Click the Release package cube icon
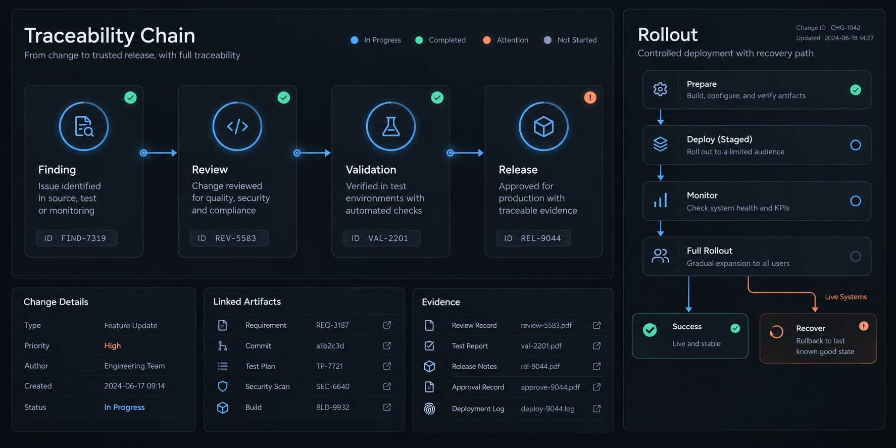Screen dimensions: 896x448 coord(544,126)
